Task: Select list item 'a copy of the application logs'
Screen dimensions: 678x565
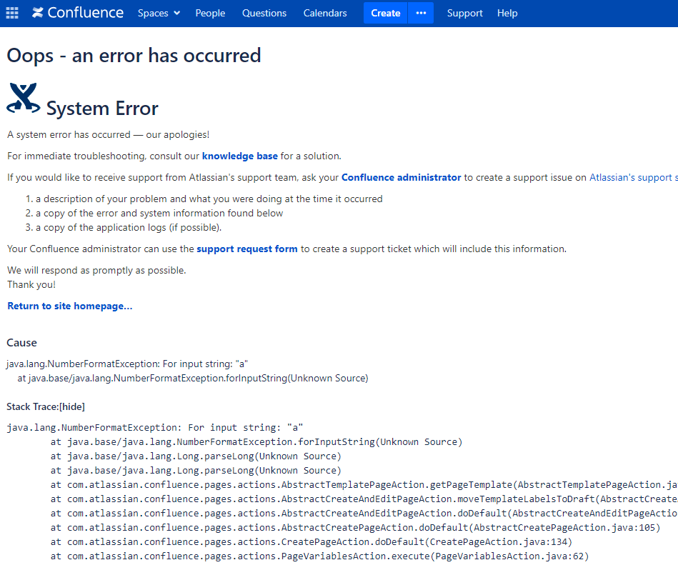Action: (x=129, y=228)
